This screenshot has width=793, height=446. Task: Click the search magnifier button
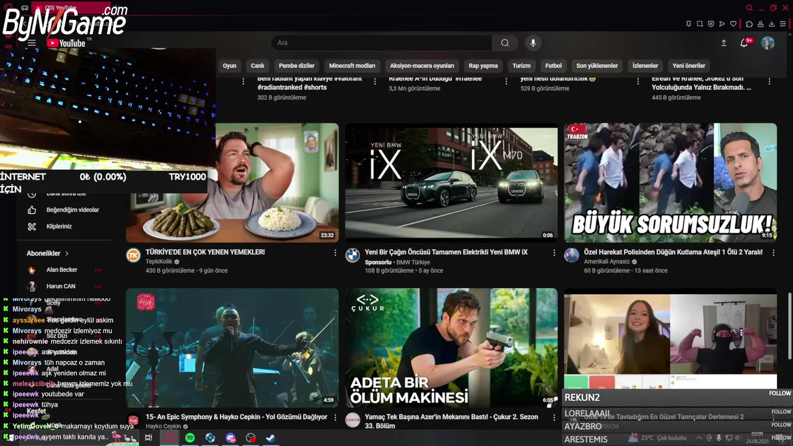(505, 43)
